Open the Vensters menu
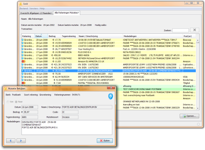 click(34, 8)
